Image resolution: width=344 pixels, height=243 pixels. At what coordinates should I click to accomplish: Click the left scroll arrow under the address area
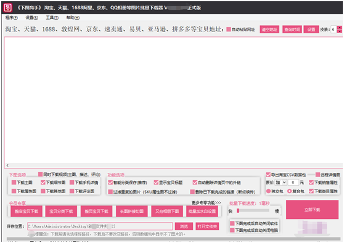(7, 165)
